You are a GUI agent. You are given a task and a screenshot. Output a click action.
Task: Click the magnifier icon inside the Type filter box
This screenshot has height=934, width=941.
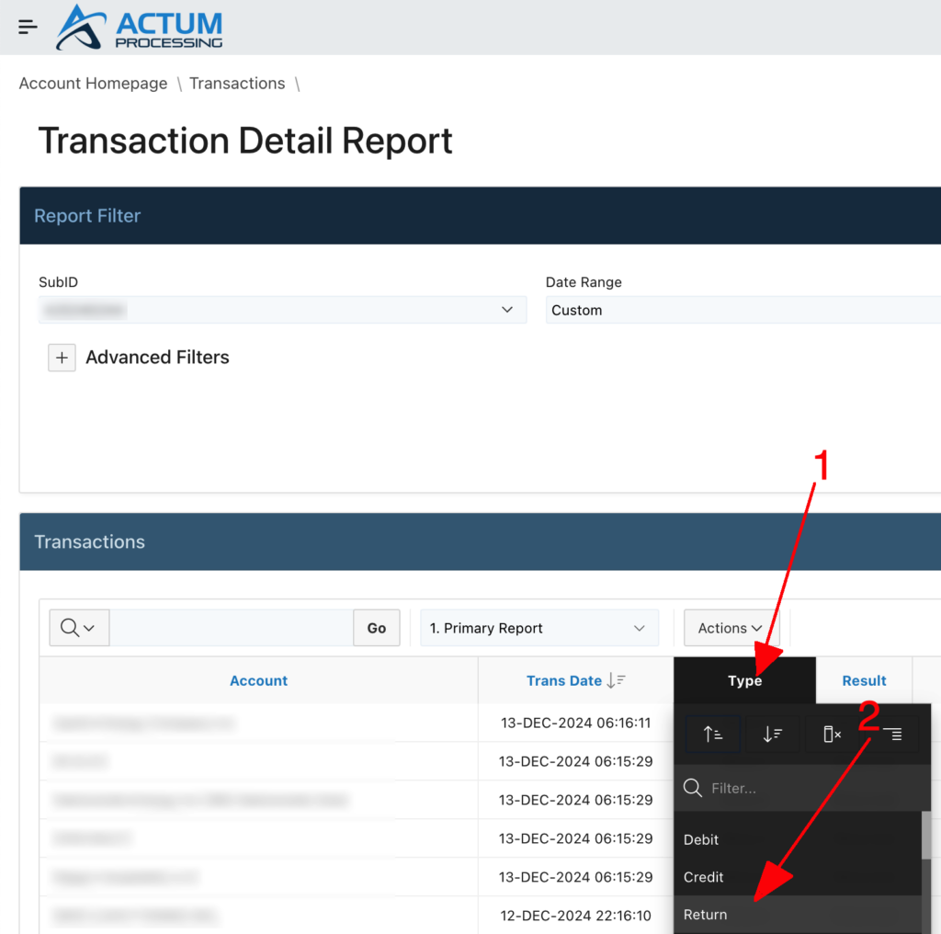tap(692, 788)
